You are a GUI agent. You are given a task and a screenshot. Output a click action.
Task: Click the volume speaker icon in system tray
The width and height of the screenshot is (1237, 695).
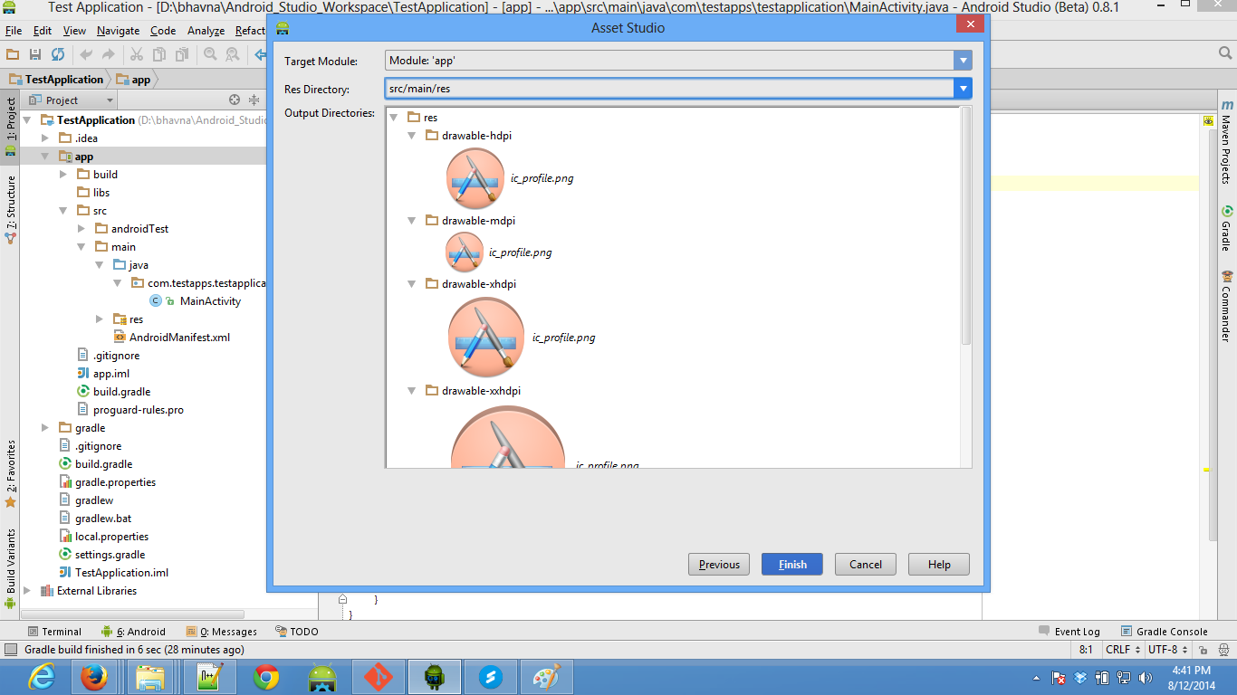tap(1146, 678)
